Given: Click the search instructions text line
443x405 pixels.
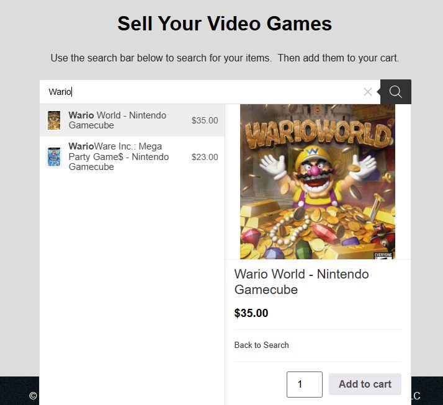Looking at the screenshot, I should [x=225, y=58].
